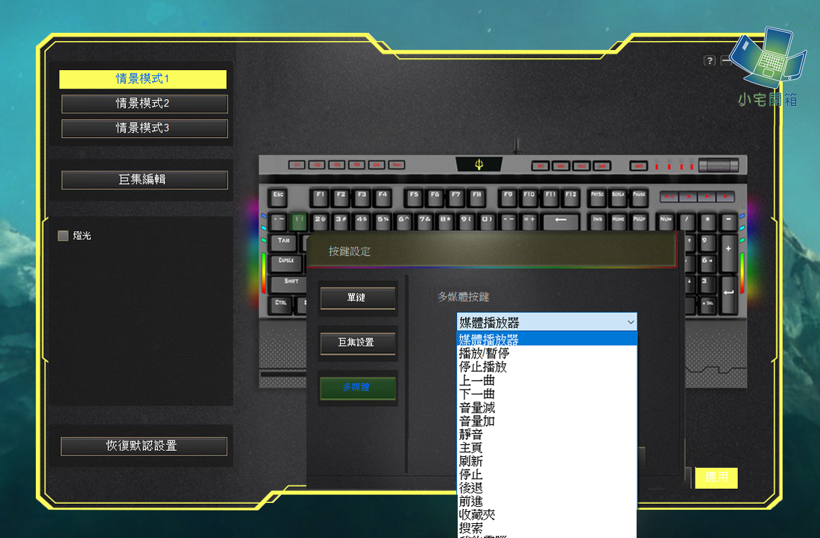Screen dimensions: 820x538
Task: Select the G3 macro key
Action: click(x=336, y=165)
